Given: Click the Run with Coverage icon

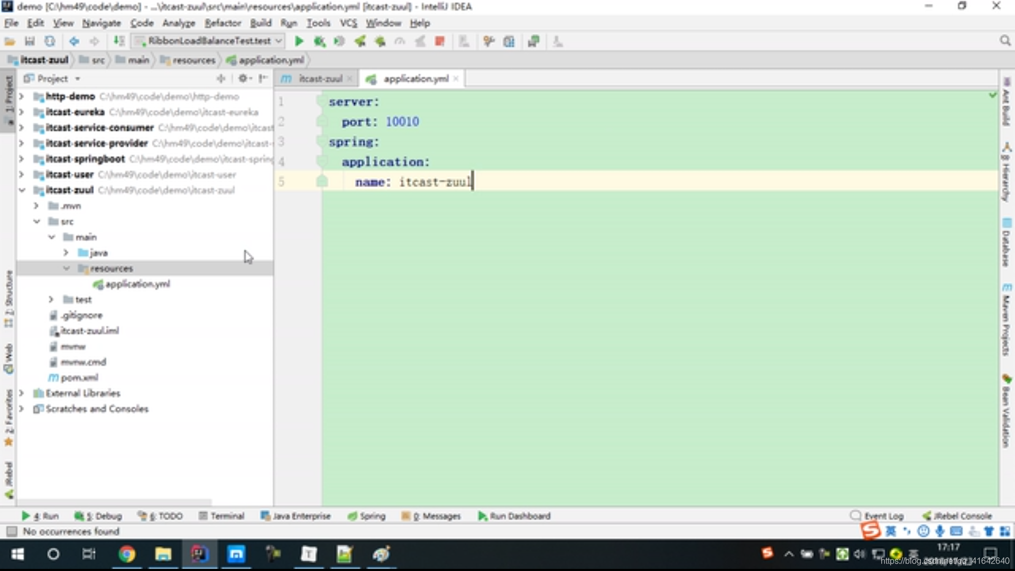Looking at the screenshot, I should [339, 41].
